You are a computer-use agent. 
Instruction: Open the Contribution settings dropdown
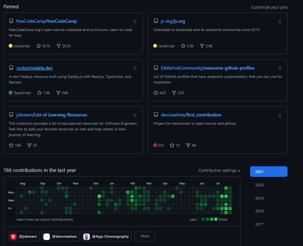[x=219, y=170]
